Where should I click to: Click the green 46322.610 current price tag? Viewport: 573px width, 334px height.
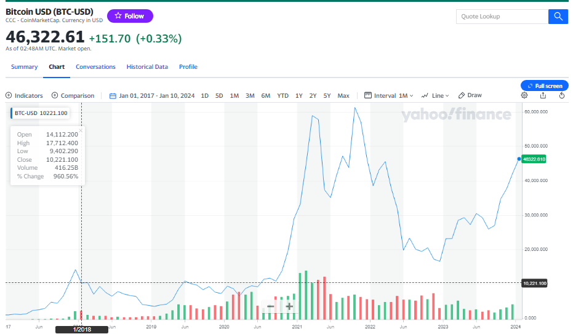click(534, 159)
